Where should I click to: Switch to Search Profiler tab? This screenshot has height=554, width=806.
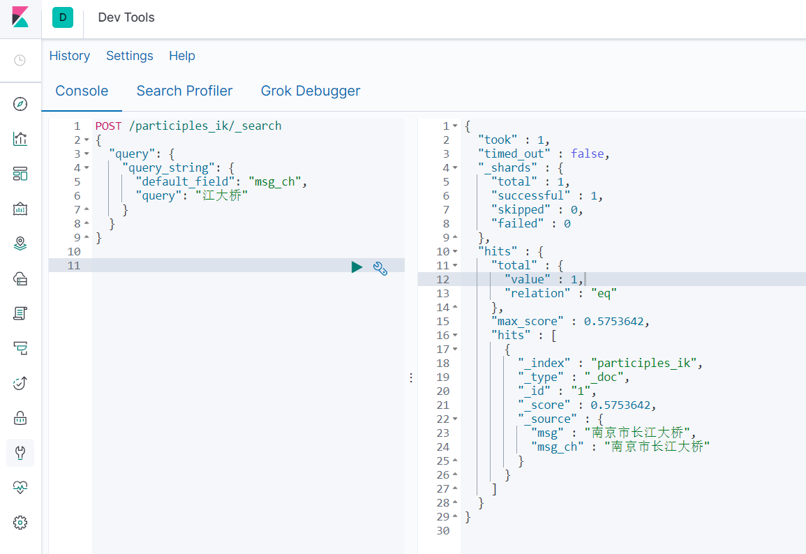click(184, 91)
